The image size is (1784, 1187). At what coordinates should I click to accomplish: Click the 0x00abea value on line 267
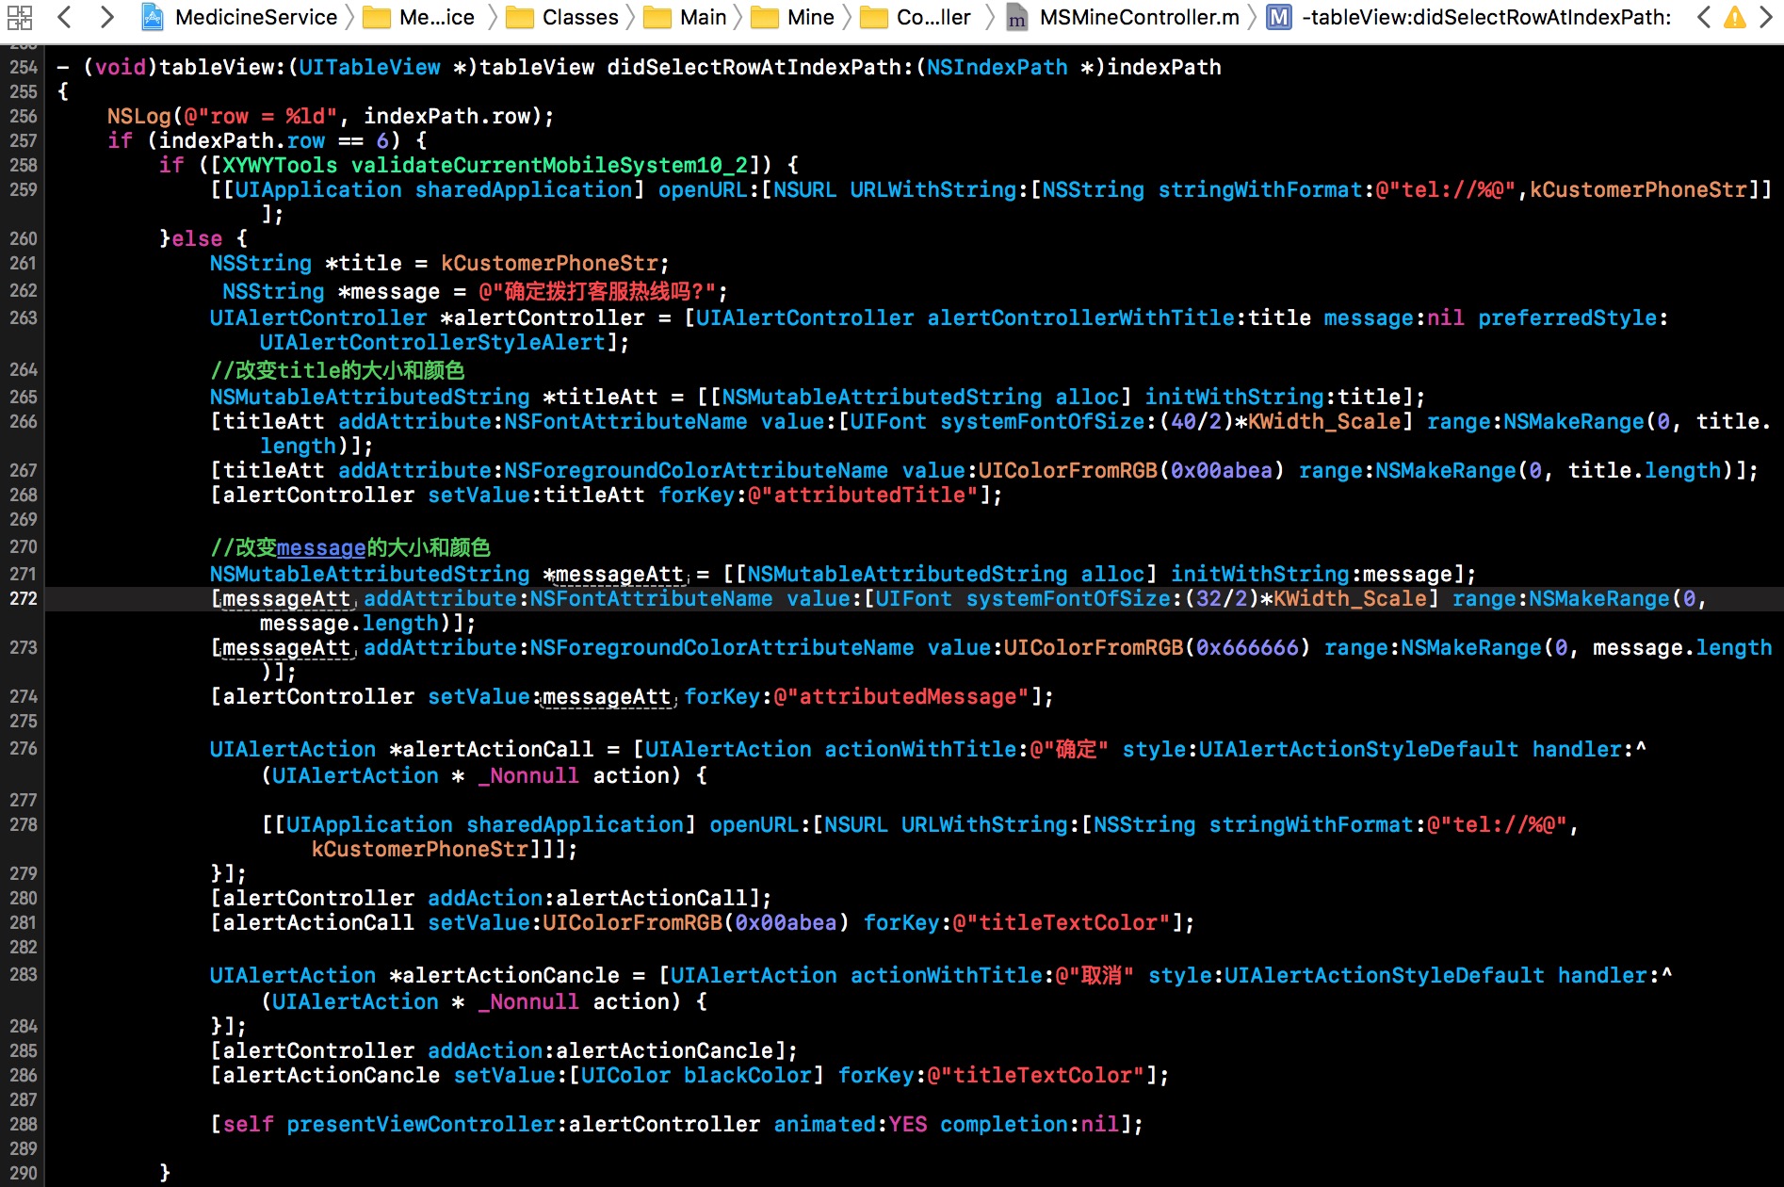click(x=1222, y=470)
